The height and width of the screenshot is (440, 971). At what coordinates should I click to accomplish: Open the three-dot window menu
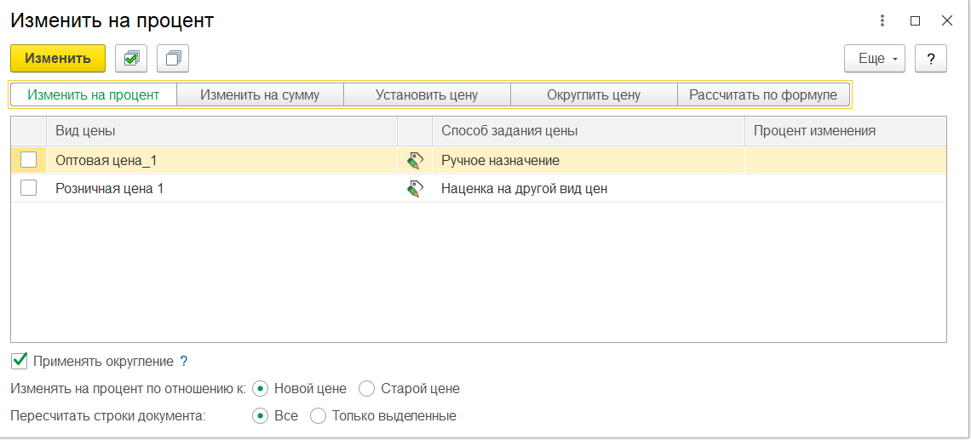click(x=882, y=20)
